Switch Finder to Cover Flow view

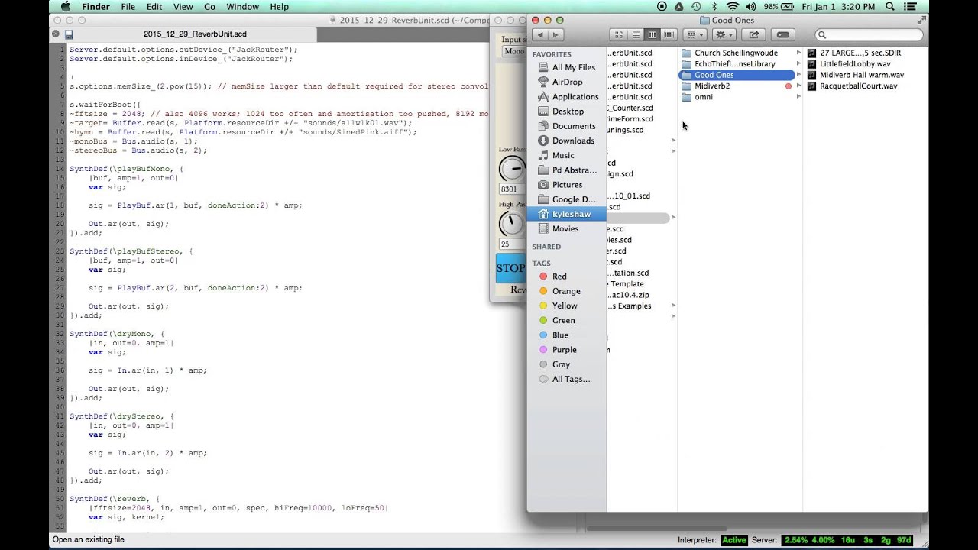pos(669,34)
